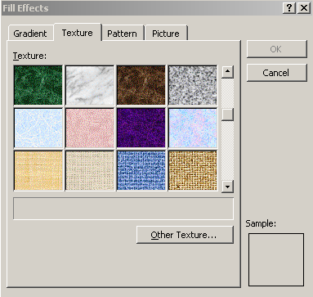This screenshot has width=313, height=297.
Task: Pick the brown marble texture
Action: click(141, 85)
